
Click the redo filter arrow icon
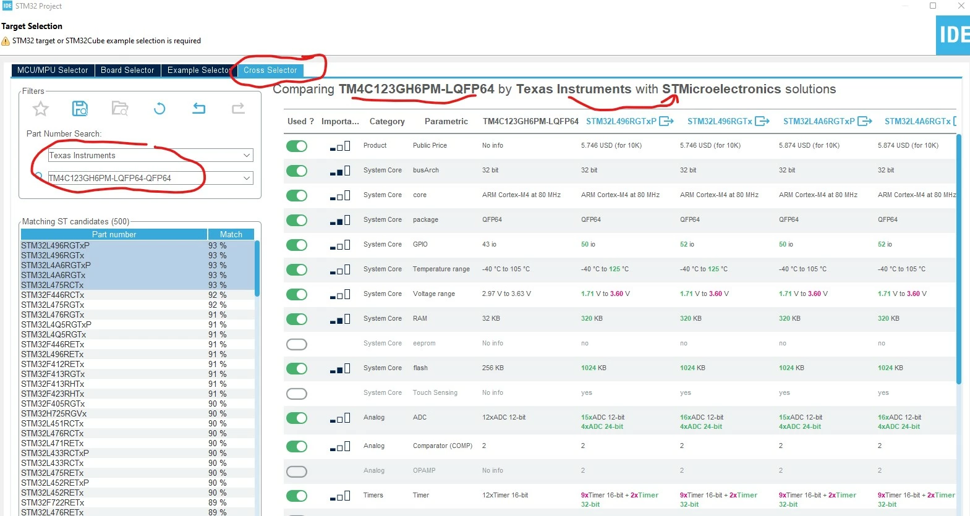(x=238, y=109)
